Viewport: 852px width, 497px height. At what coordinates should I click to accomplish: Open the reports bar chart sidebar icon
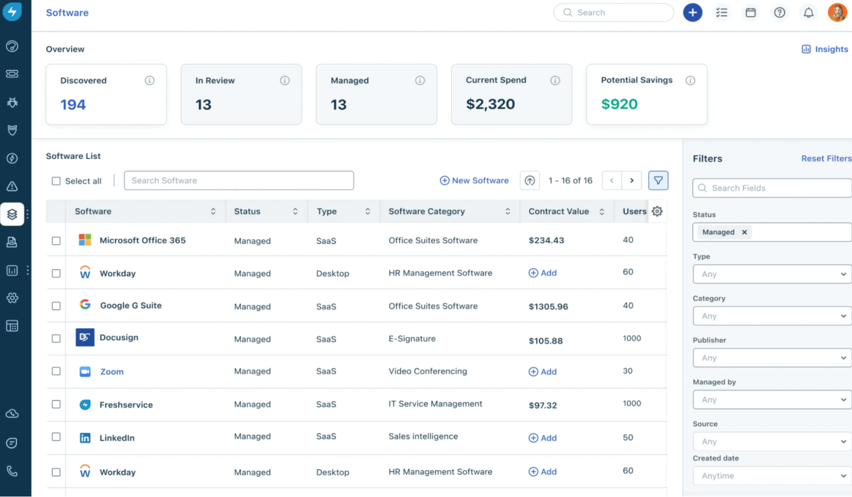(12, 270)
